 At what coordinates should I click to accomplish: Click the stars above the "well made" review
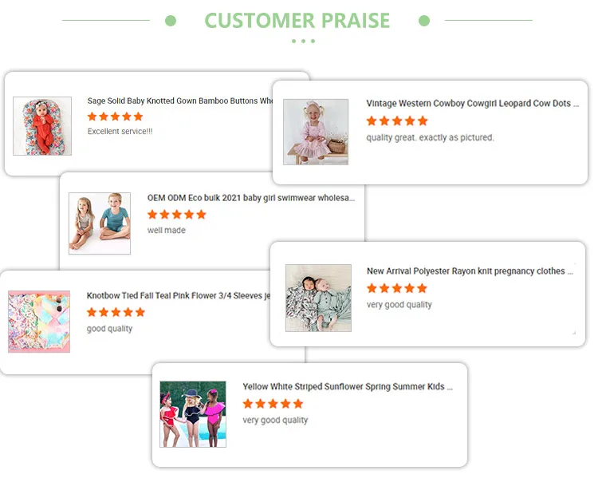176,215
